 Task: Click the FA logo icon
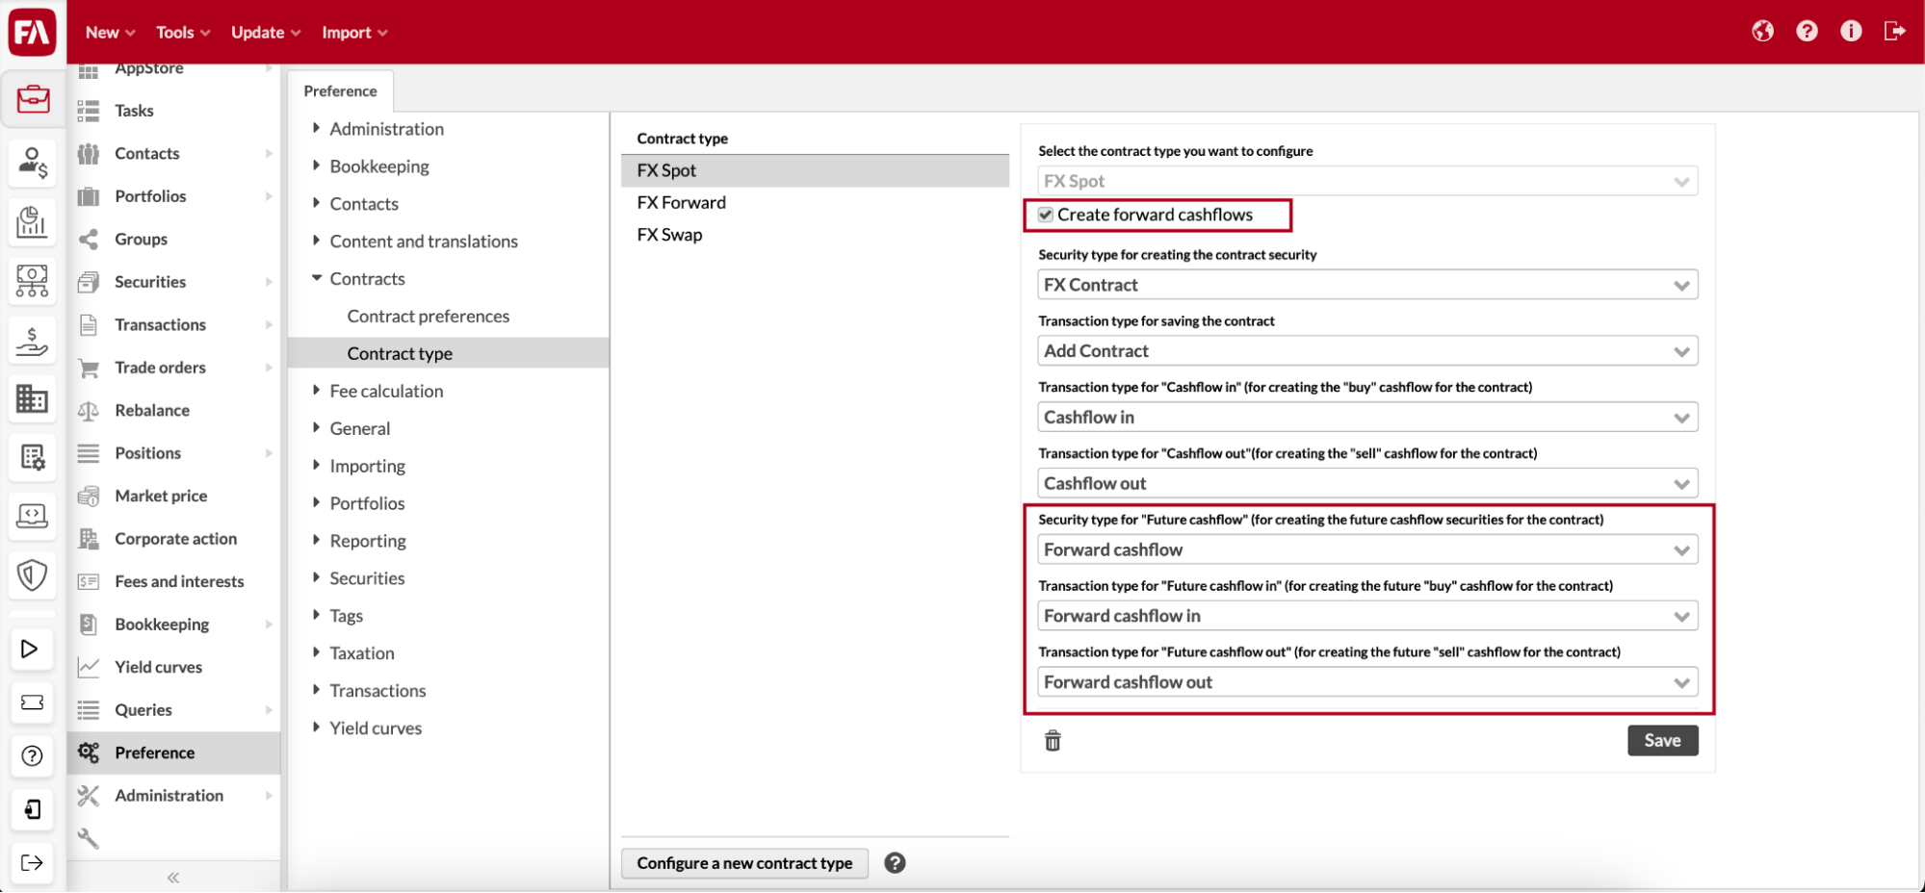pyautogui.click(x=32, y=31)
